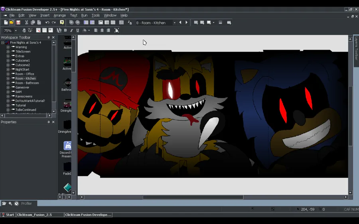Click the Undo arrow icon
359x224 pixels.
click(47, 22)
